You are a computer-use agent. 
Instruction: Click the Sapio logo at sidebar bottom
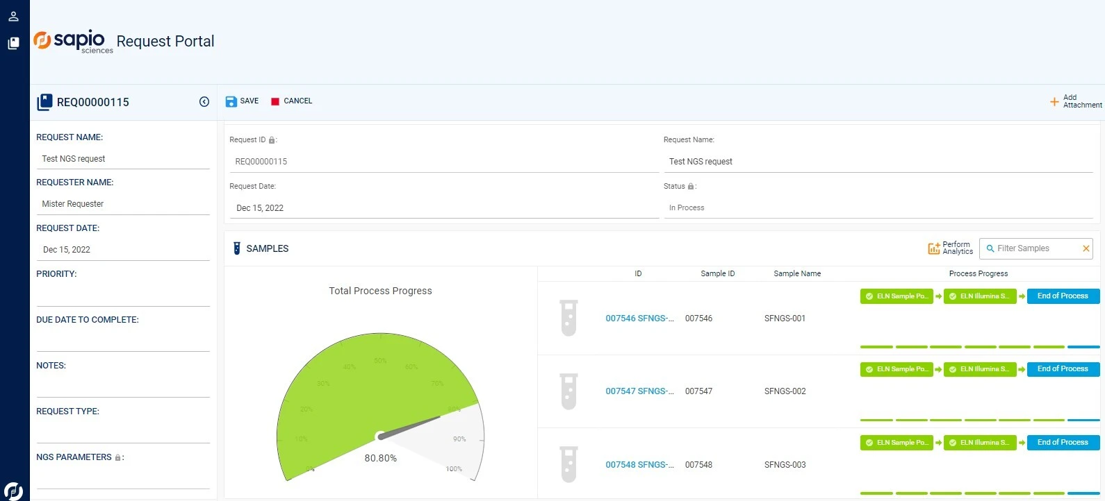click(13, 491)
